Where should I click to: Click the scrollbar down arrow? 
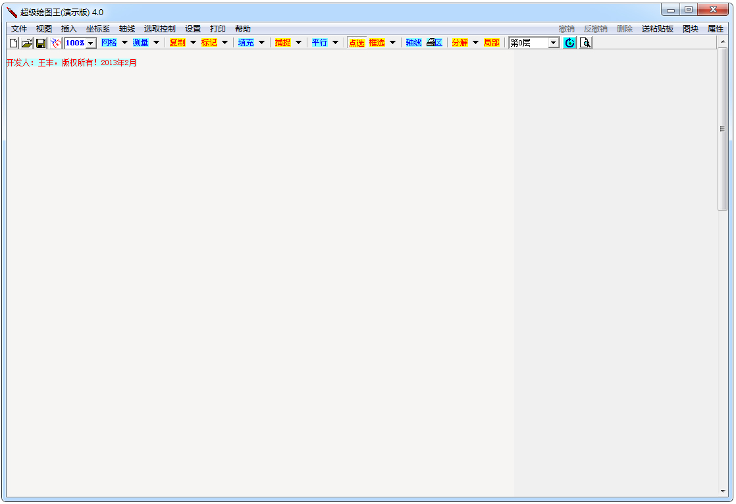click(723, 491)
